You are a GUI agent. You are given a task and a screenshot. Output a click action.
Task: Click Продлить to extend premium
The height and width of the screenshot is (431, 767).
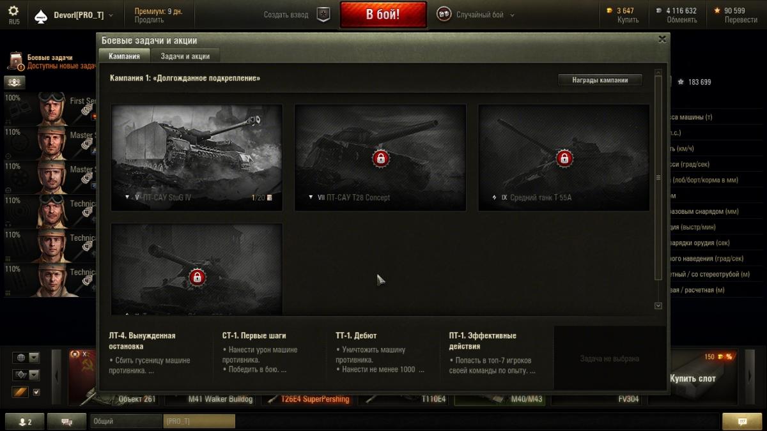pyautogui.click(x=149, y=20)
